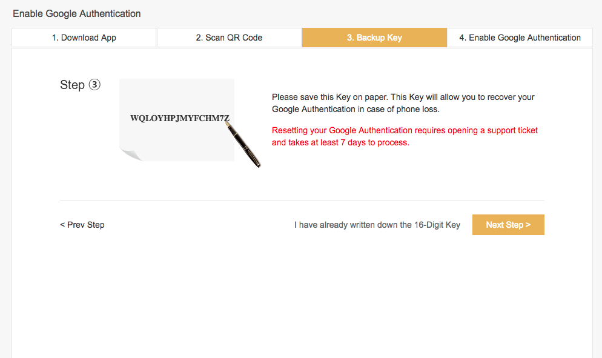Click the circled 3 step number icon
Screen dimensions: 602x358
(94, 85)
